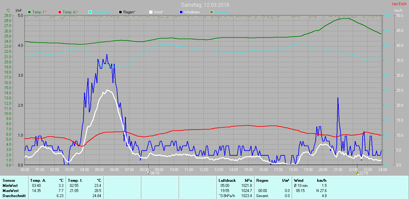
Task: Click the minimum pressure value 1021.8
Action: tap(246, 185)
